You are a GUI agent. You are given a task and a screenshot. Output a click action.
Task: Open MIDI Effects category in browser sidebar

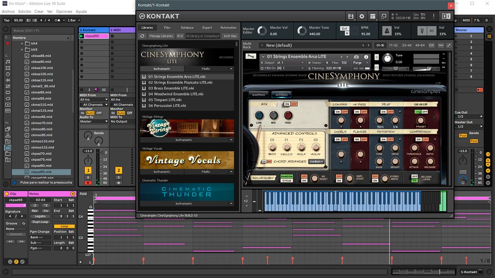(x=7, y=87)
